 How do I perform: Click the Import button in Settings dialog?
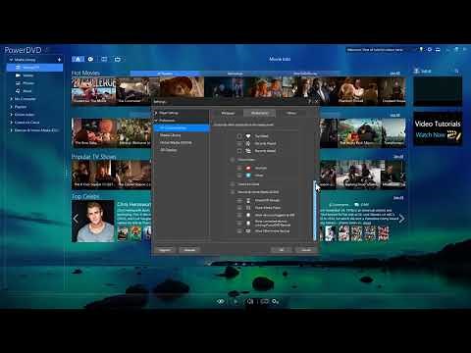click(165, 250)
